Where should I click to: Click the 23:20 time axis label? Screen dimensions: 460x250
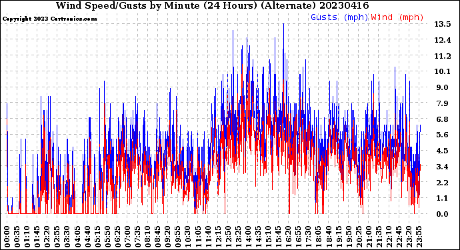pos(409,237)
